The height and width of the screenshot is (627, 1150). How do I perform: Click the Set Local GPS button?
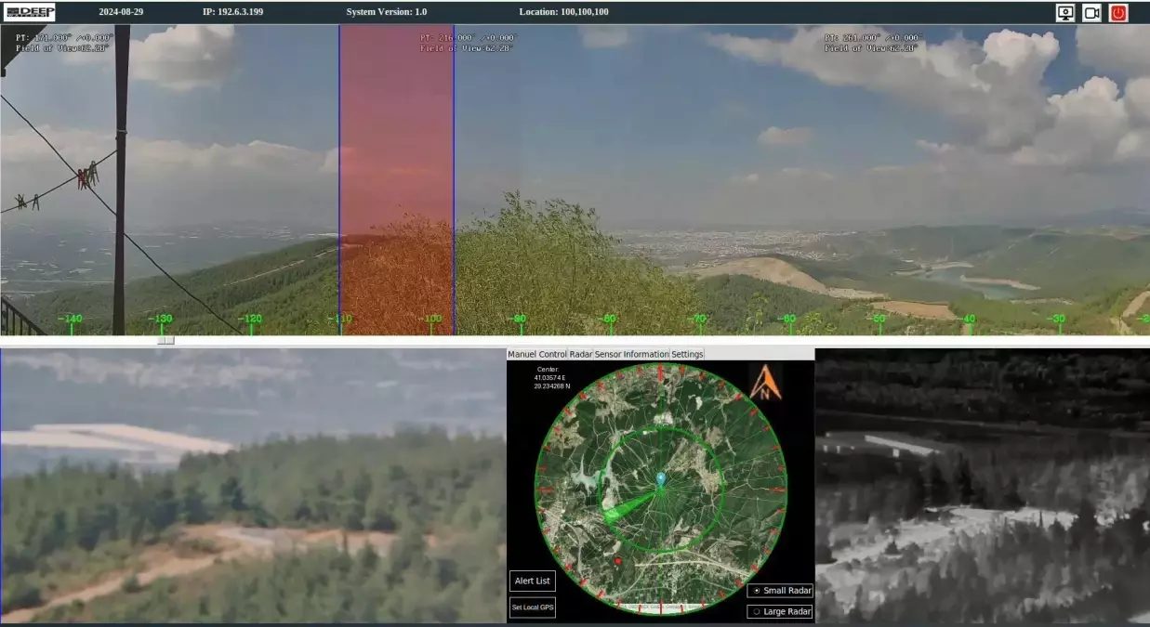[533, 607]
